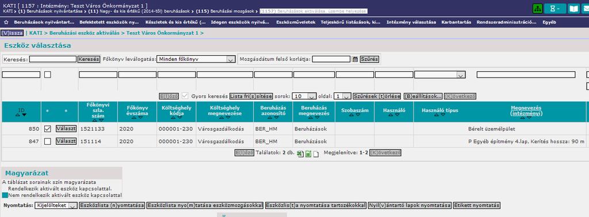Sort Beruházás megnevezés descending
The image size is (589, 217).
[318, 117]
